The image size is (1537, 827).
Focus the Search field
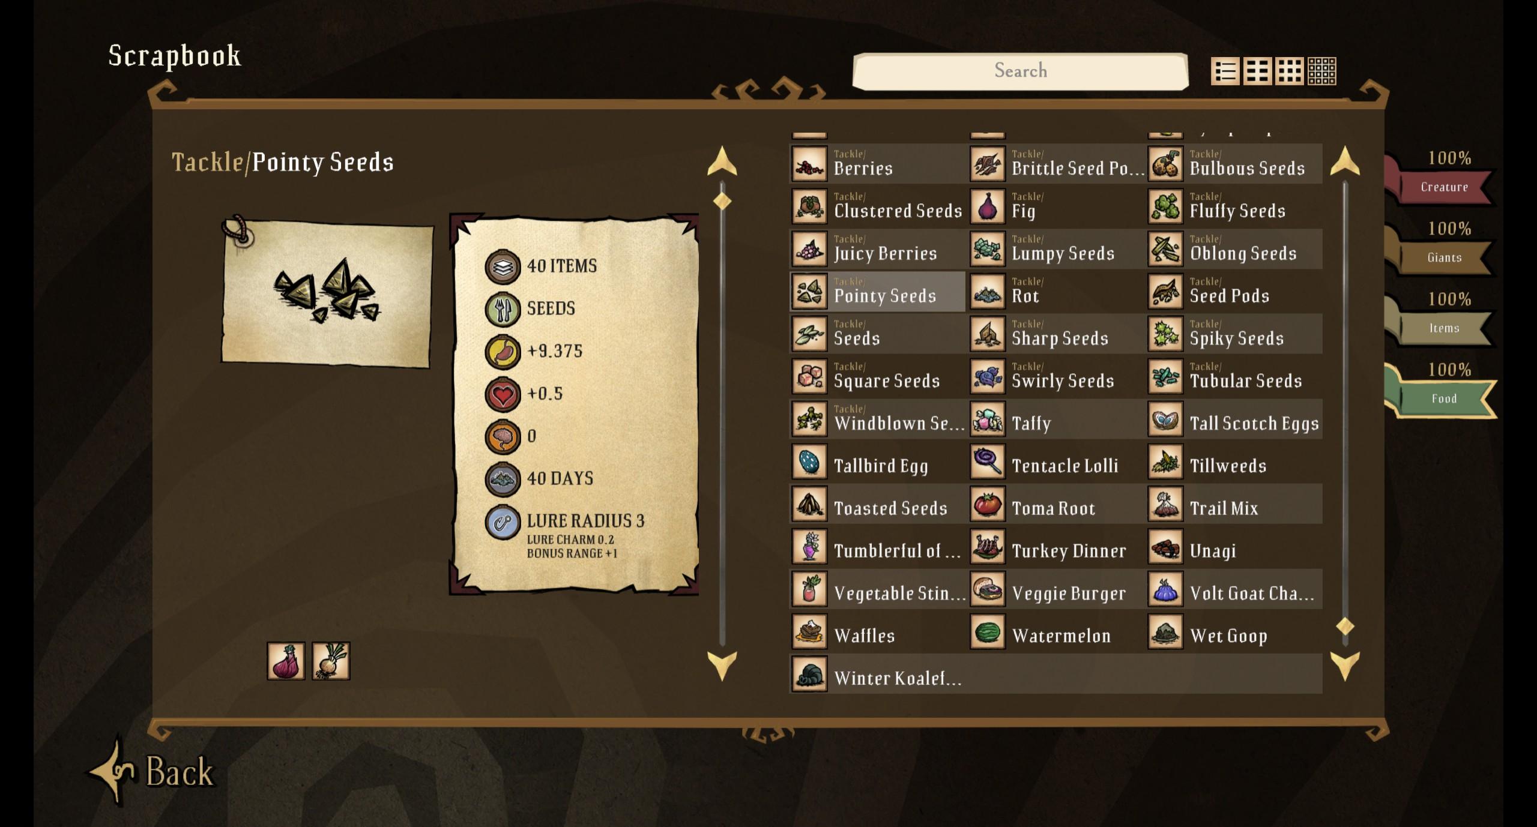click(1020, 71)
